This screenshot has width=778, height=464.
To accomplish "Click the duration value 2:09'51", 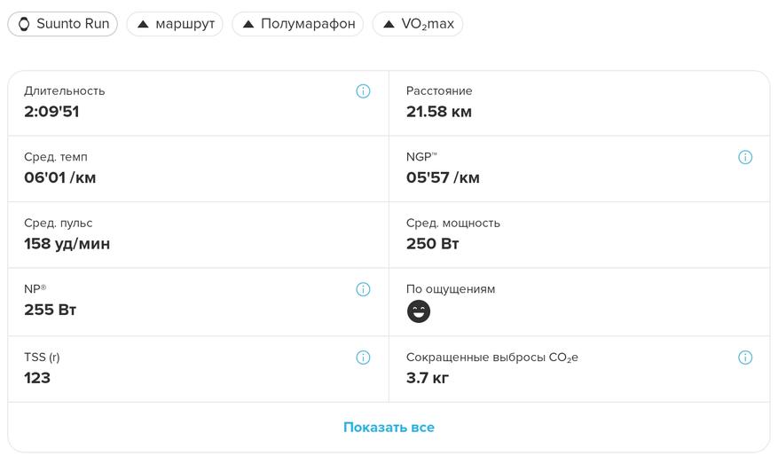I will point(51,112).
